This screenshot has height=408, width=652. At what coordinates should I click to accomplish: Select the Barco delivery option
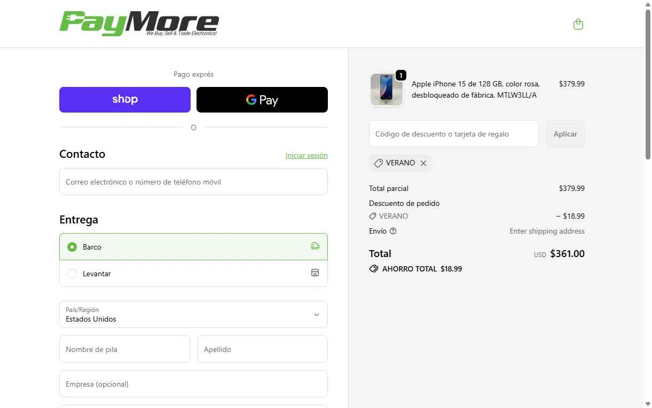point(193,247)
